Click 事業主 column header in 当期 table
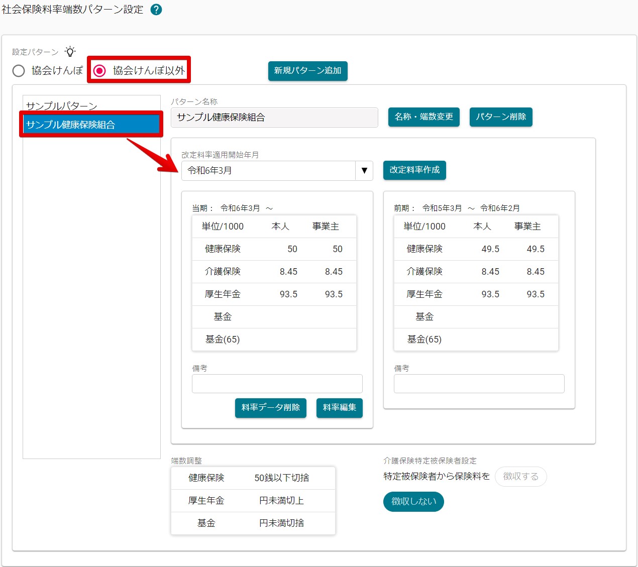 [x=326, y=226]
